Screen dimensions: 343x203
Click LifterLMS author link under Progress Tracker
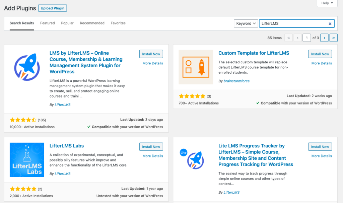click(x=231, y=192)
